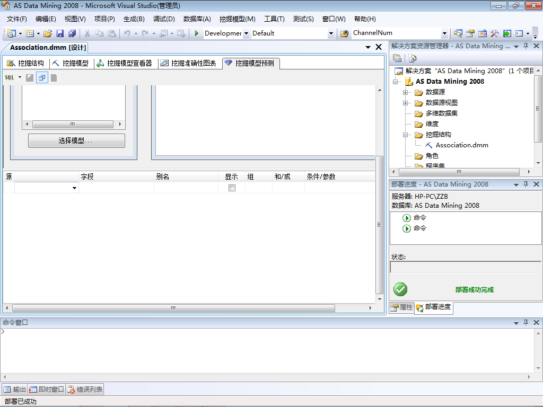Viewport: 543px width, 407px height.
Task: Click the Show All Files icon in Solution Explorer
Action: pyautogui.click(x=412, y=58)
